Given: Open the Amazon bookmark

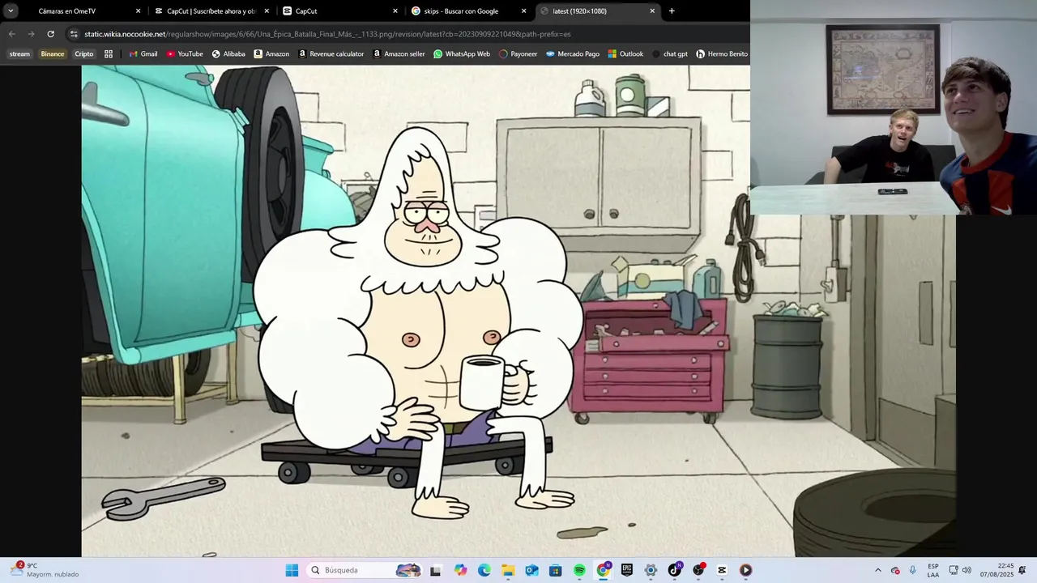Looking at the screenshot, I should point(271,54).
